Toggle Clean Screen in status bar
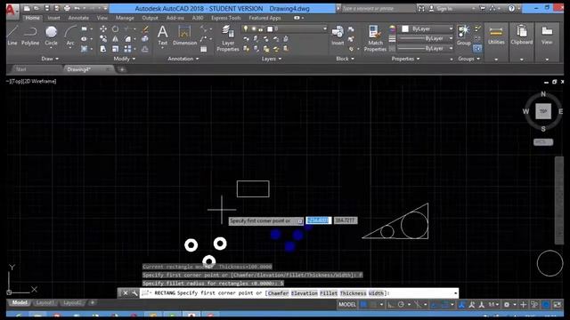 point(558,304)
